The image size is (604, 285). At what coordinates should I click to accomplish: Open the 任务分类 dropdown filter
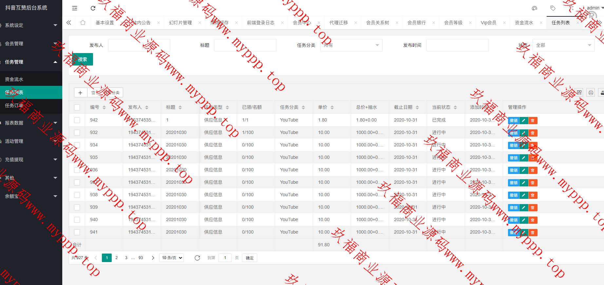351,45
